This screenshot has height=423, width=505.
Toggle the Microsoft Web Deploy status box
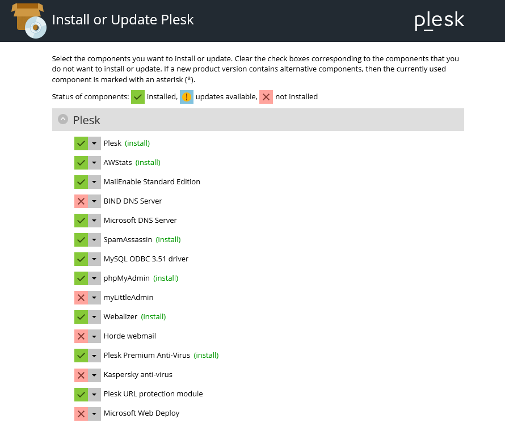coord(81,413)
